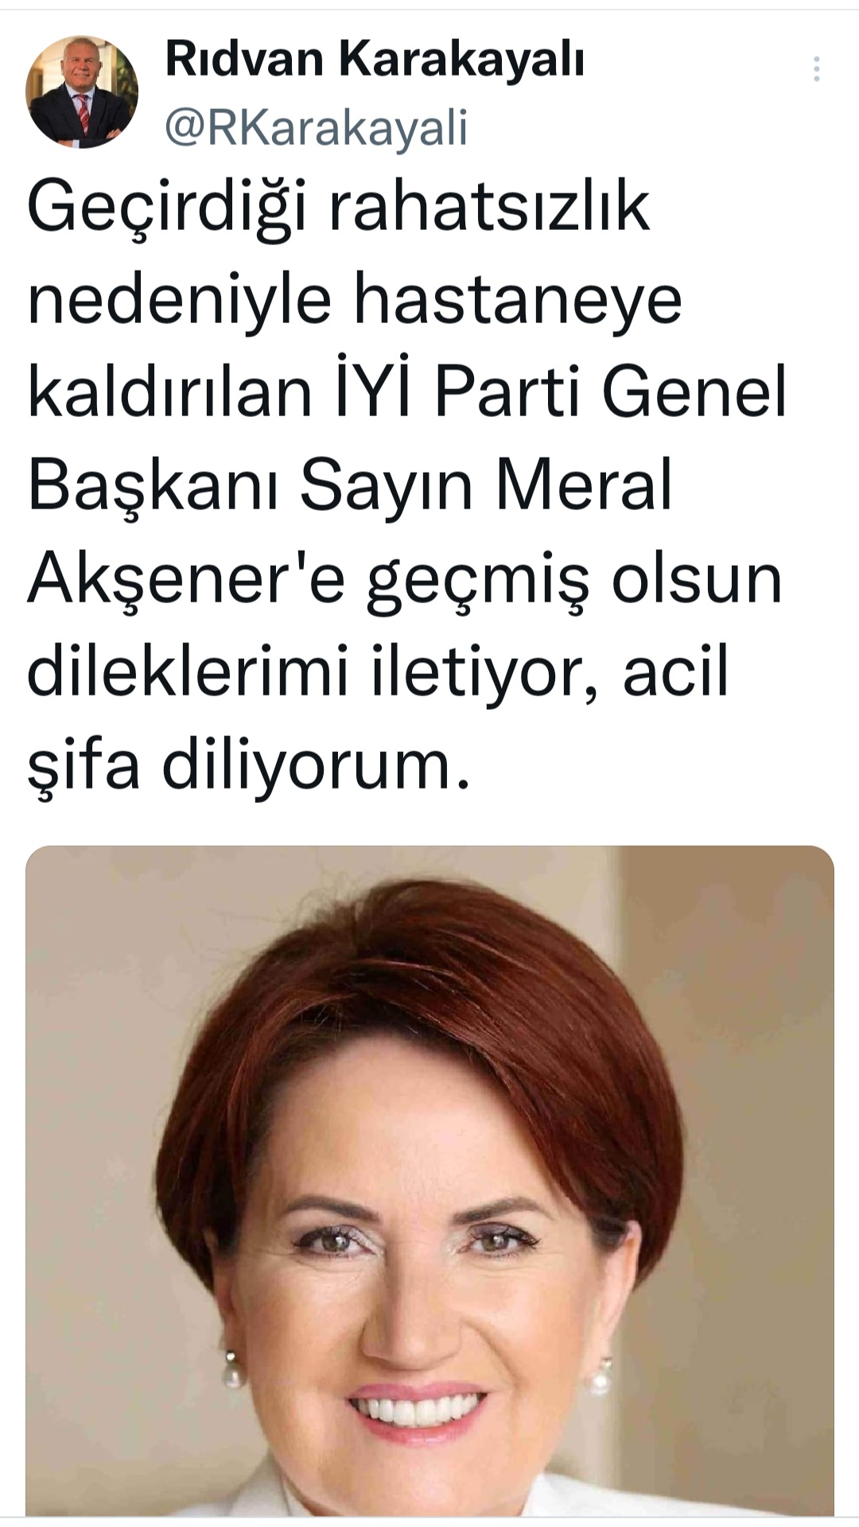859x1527 pixels.
Task: Tap the word "rahatsızlık" in tweet
Action: [x=489, y=208]
